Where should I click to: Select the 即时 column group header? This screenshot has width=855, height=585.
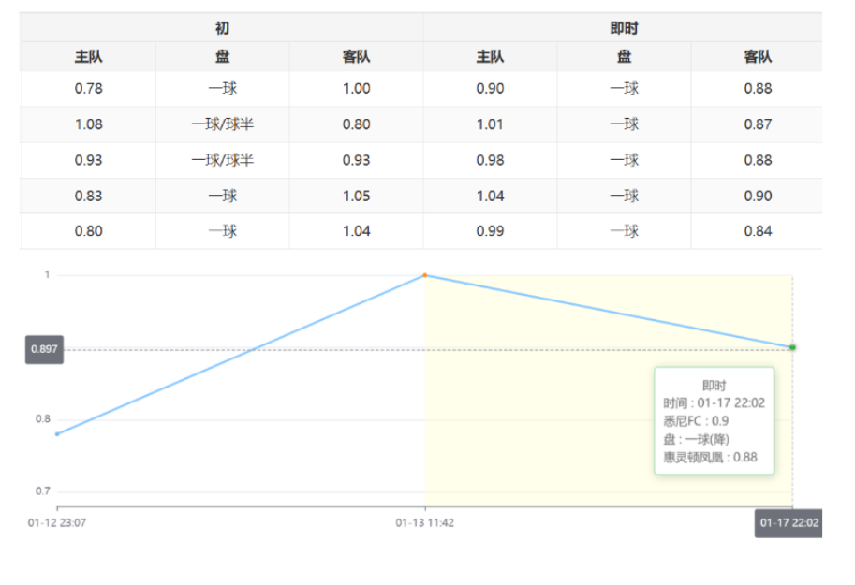(624, 29)
